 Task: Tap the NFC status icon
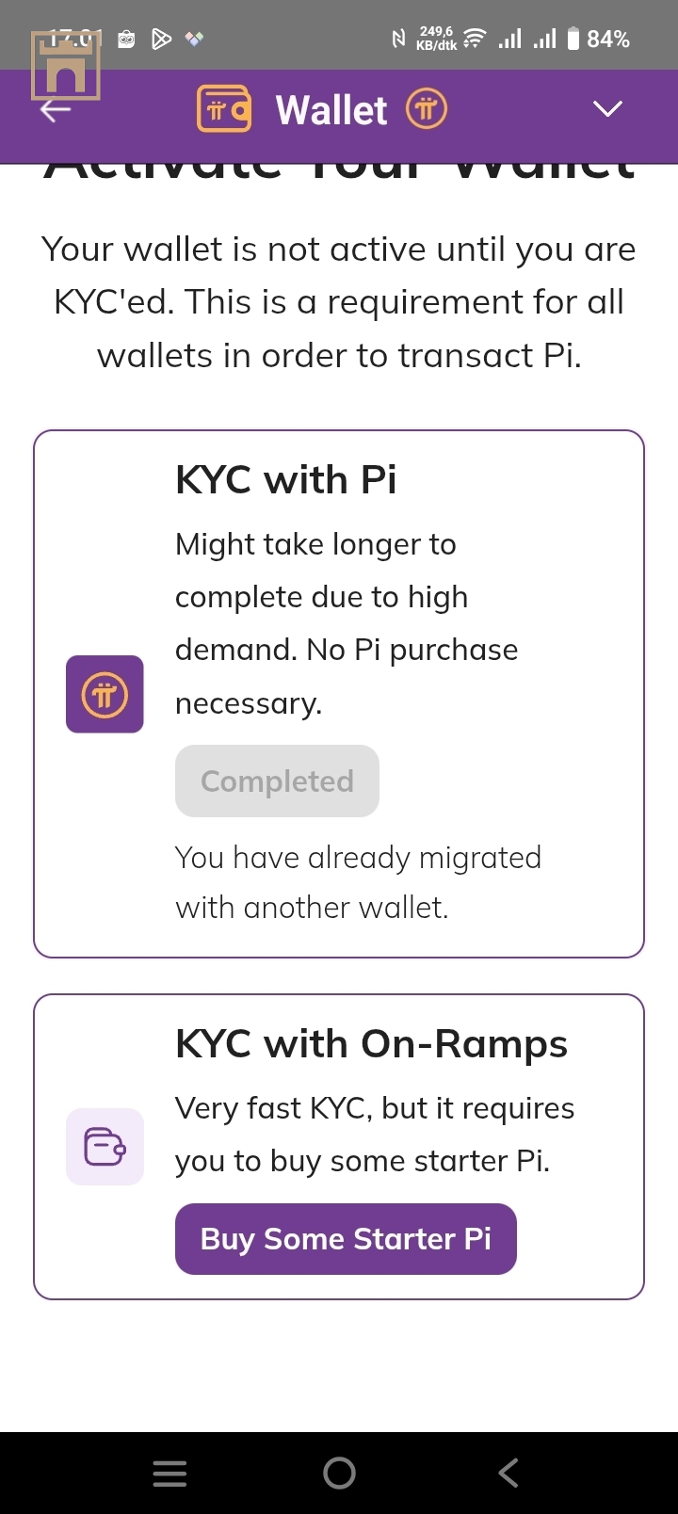[x=398, y=39]
